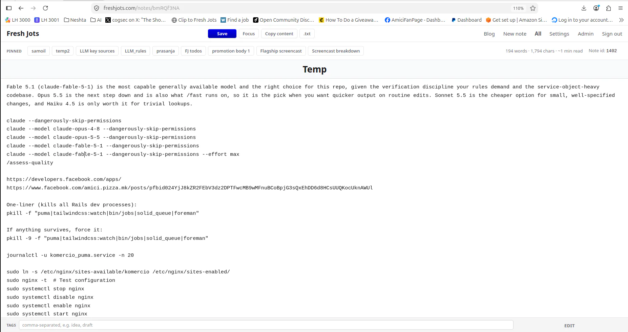Open the Get set up Amazon bookmark
Viewport: 628px width, 332px height.
(x=517, y=20)
